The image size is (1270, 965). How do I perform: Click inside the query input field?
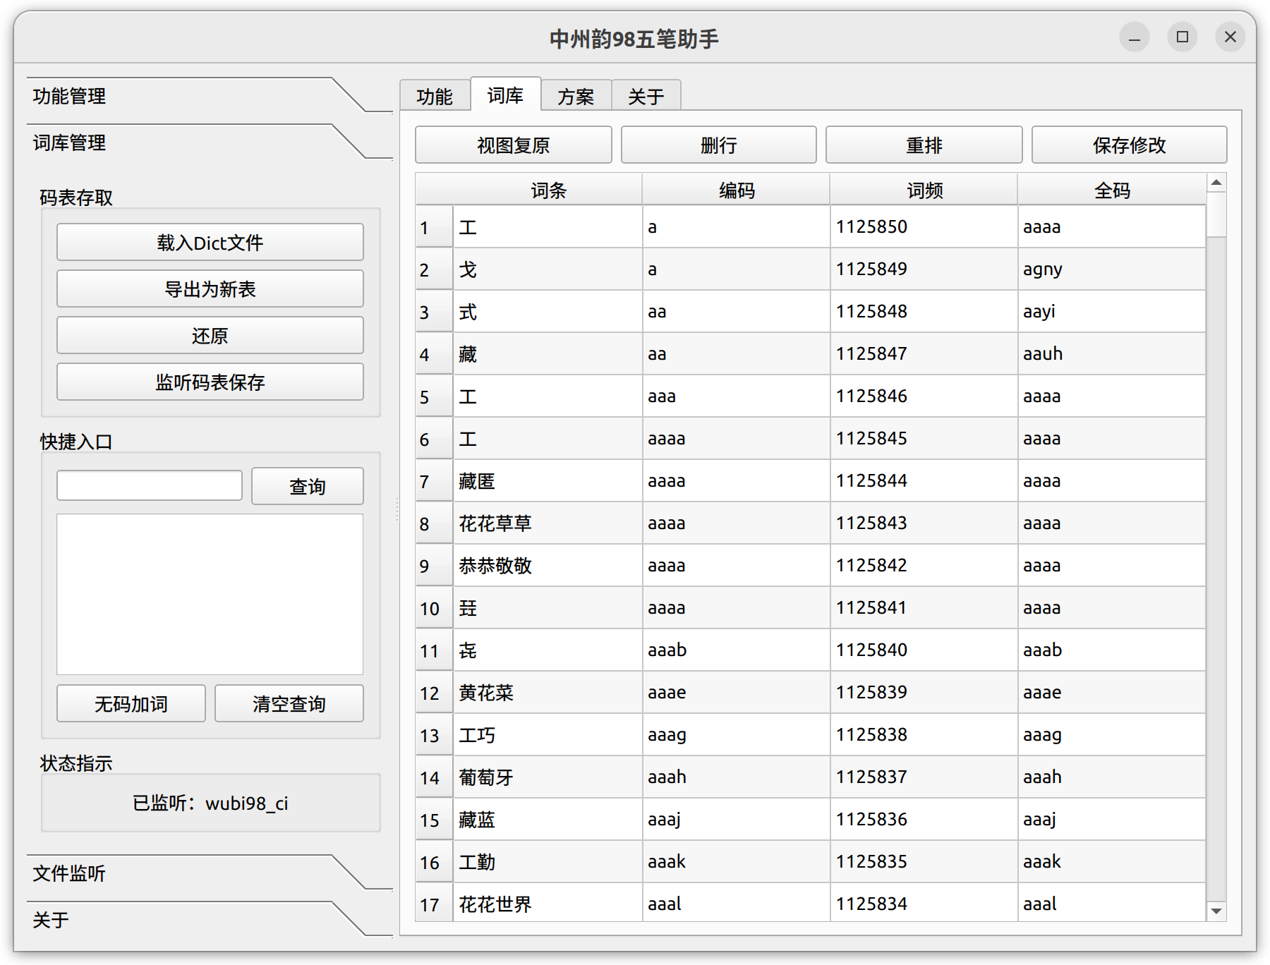tap(149, 485)
